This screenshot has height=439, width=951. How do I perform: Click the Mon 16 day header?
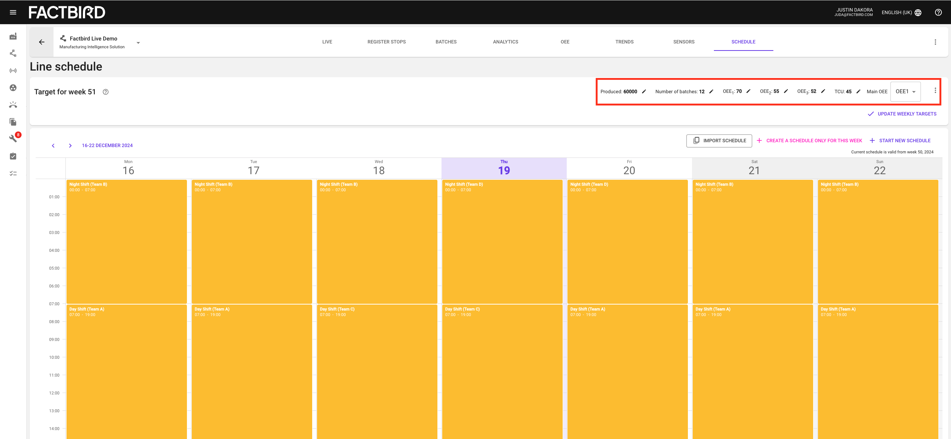(128, 168)
